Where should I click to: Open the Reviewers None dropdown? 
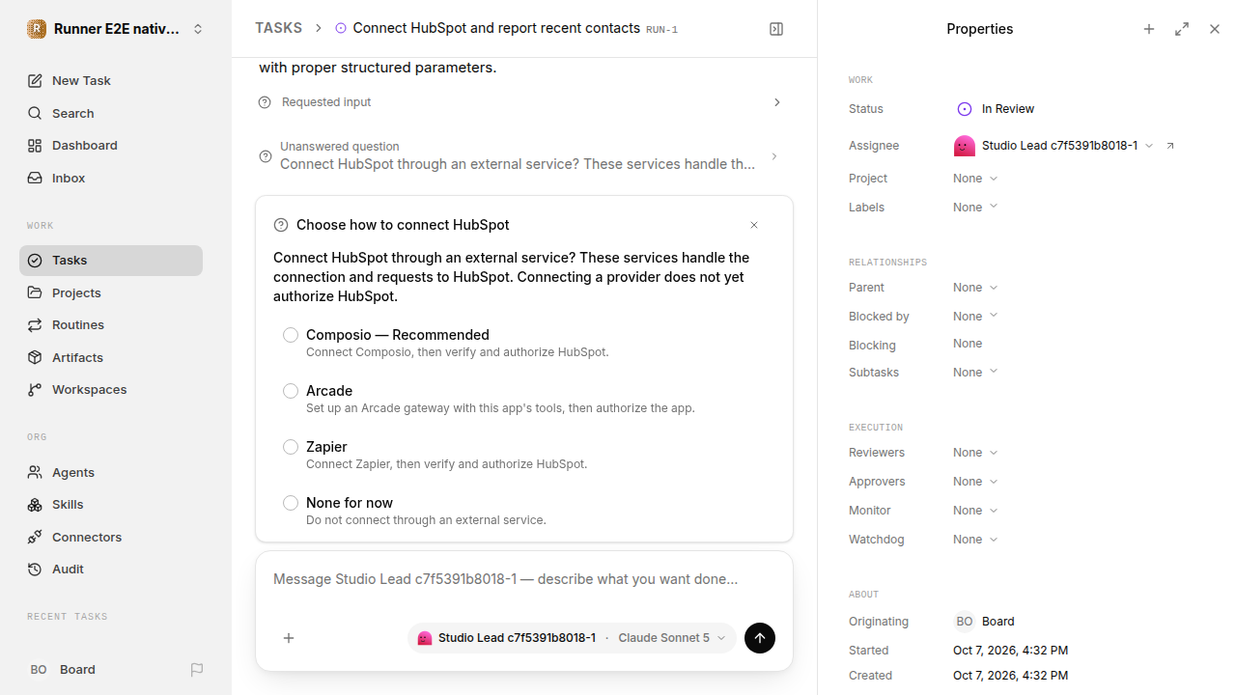click(975, 453)
